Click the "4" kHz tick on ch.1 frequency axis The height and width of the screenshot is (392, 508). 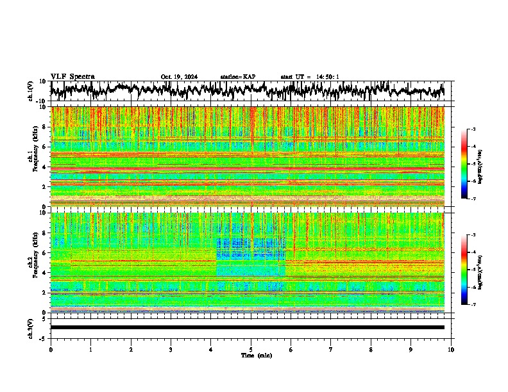click(45, 167)
